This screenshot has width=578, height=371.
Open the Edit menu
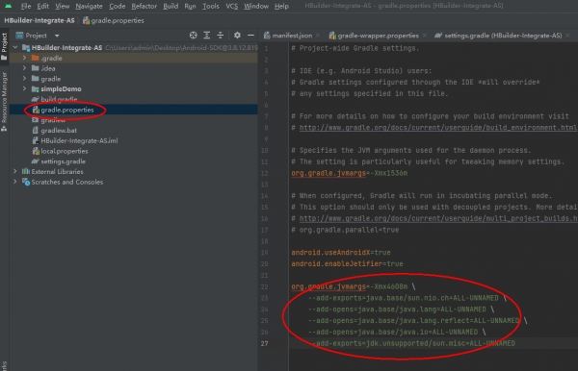42,7
